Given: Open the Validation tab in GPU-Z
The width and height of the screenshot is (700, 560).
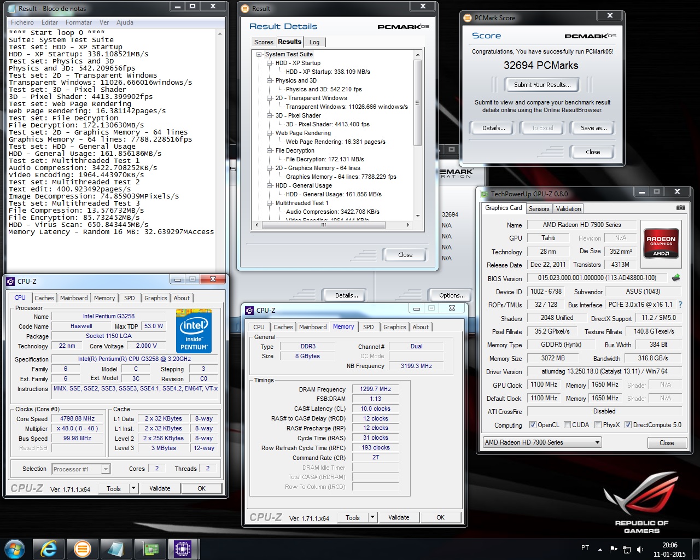Looking at the screenshot, I should pyautogui.click(x=568, y=209).
